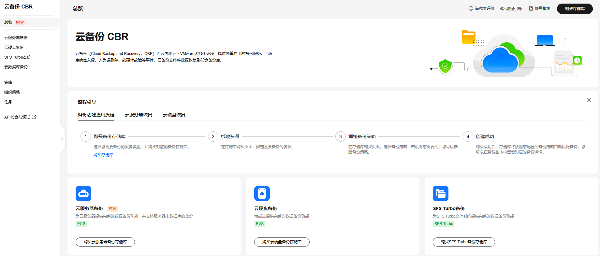This screenshot has width=600, height=256.
Task: Open the 使用指南 link
Action: [543, 8]
